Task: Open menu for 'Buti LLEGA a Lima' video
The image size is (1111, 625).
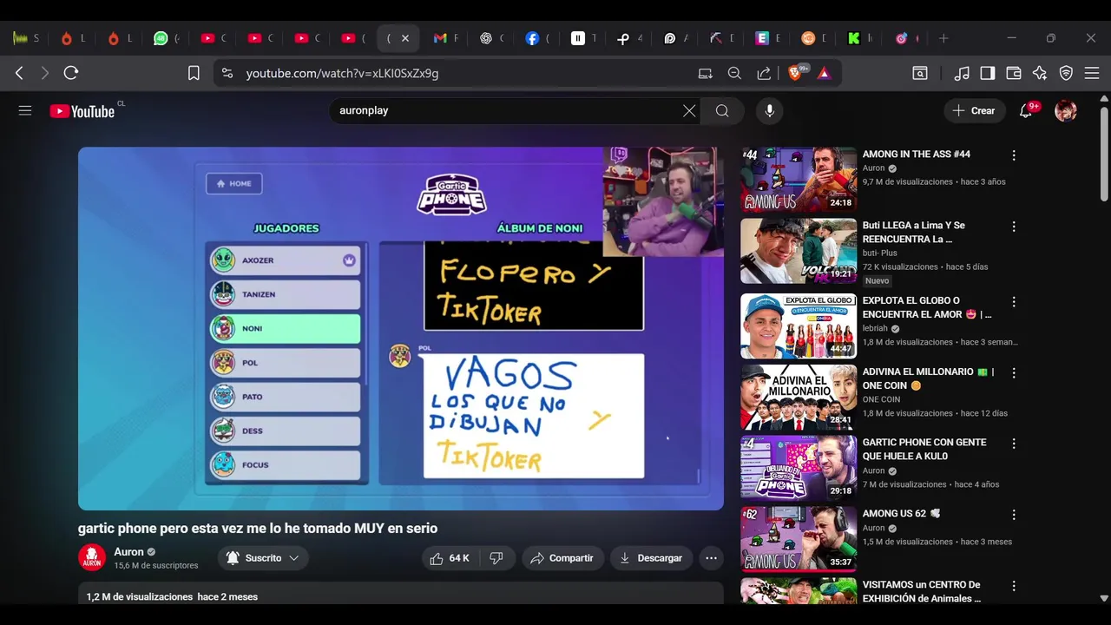Action: (x=1013, y=227)
